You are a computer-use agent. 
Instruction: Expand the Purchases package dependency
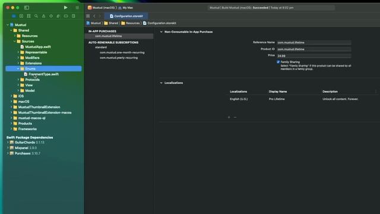[8, 153]
